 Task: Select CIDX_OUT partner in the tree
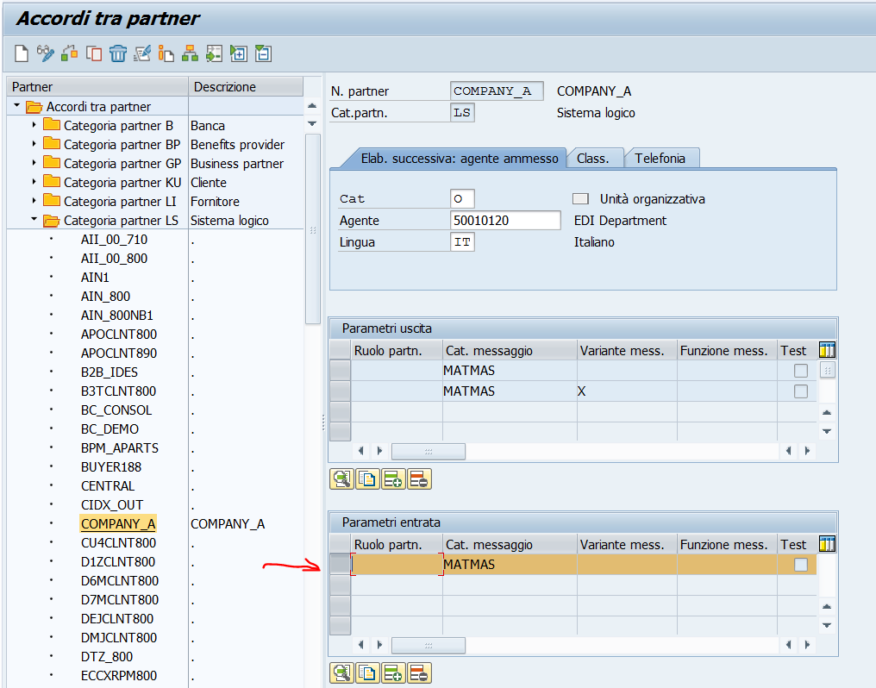pyautogui.click(x=112, y=505)
